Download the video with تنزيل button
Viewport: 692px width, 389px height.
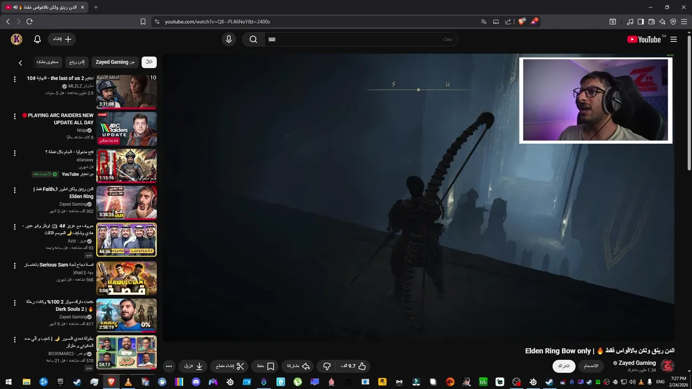(x=194, y=366)
